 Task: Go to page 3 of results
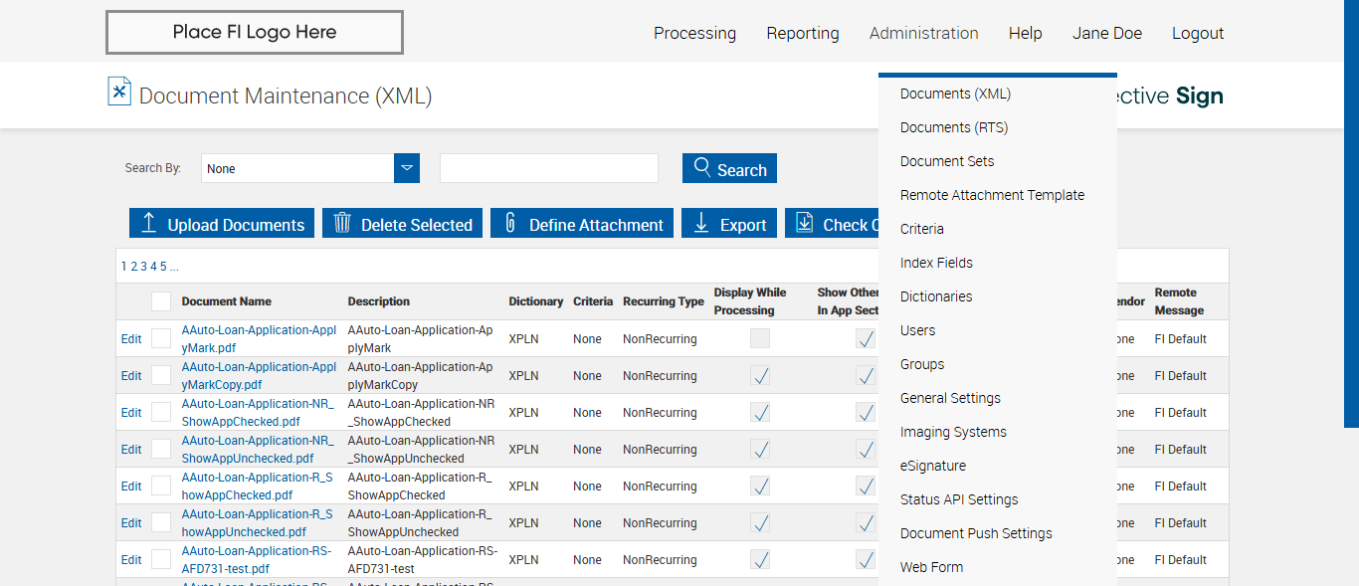(x=143, y=267)
